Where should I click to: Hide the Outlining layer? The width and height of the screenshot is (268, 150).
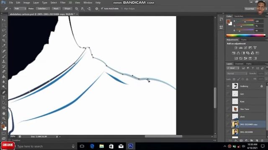228,86
